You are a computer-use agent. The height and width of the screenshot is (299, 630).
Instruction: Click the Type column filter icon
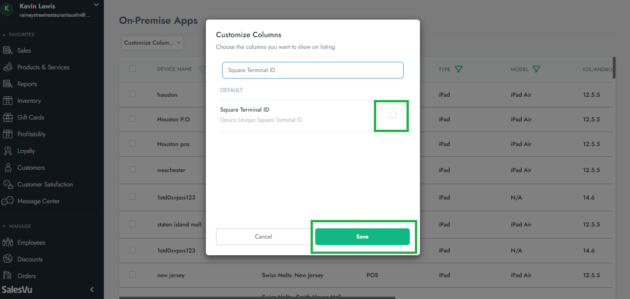tap(459, 69)
